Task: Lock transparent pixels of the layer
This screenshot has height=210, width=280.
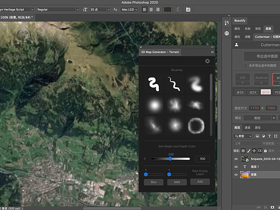Action: click(x=243, y=151)
